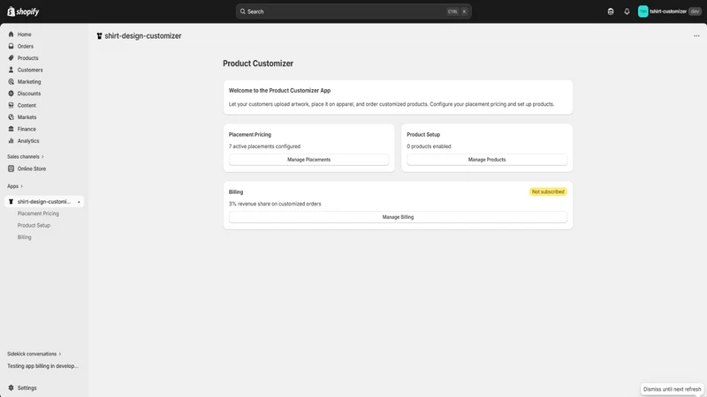The height and width of the screenshot is (397, 707).
Task: Click the dev badge in top bar
Action: (x=695, y=11)
